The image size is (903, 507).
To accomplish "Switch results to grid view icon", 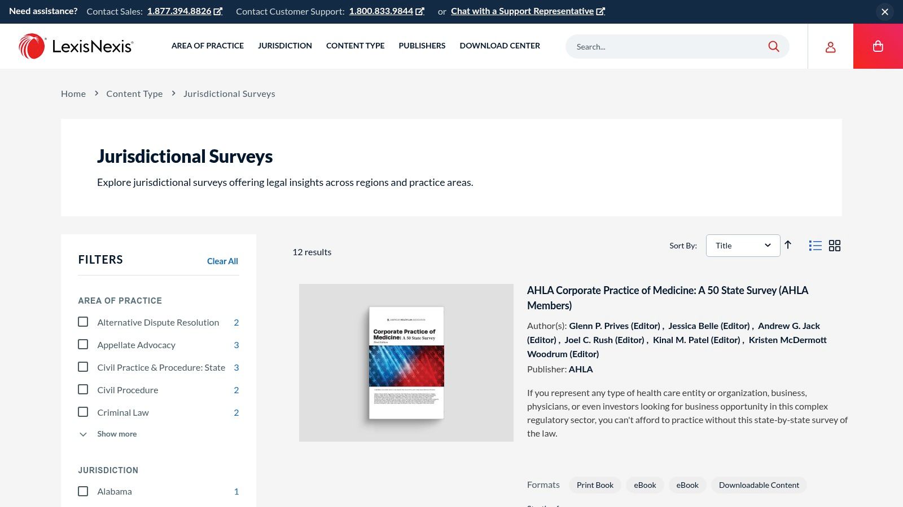I will click(x=835, y=246).
